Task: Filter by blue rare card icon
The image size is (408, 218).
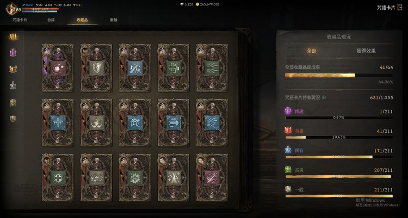Action: click(x=13, y=85)
